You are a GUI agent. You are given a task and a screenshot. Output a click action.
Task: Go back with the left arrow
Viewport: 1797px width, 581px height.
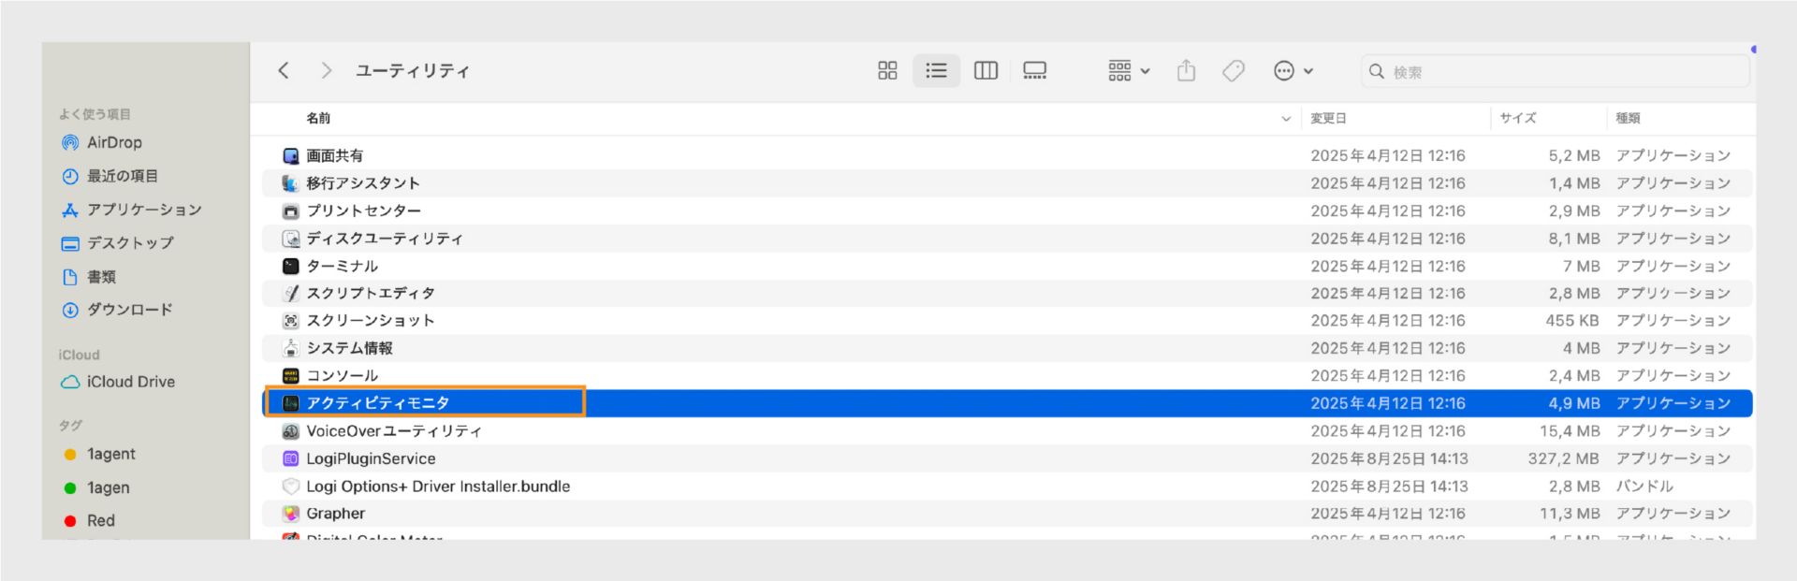click(284, 71)
